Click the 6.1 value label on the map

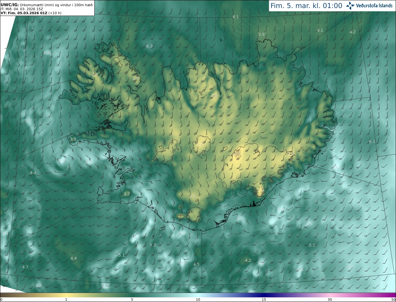(x=372, y=141)
